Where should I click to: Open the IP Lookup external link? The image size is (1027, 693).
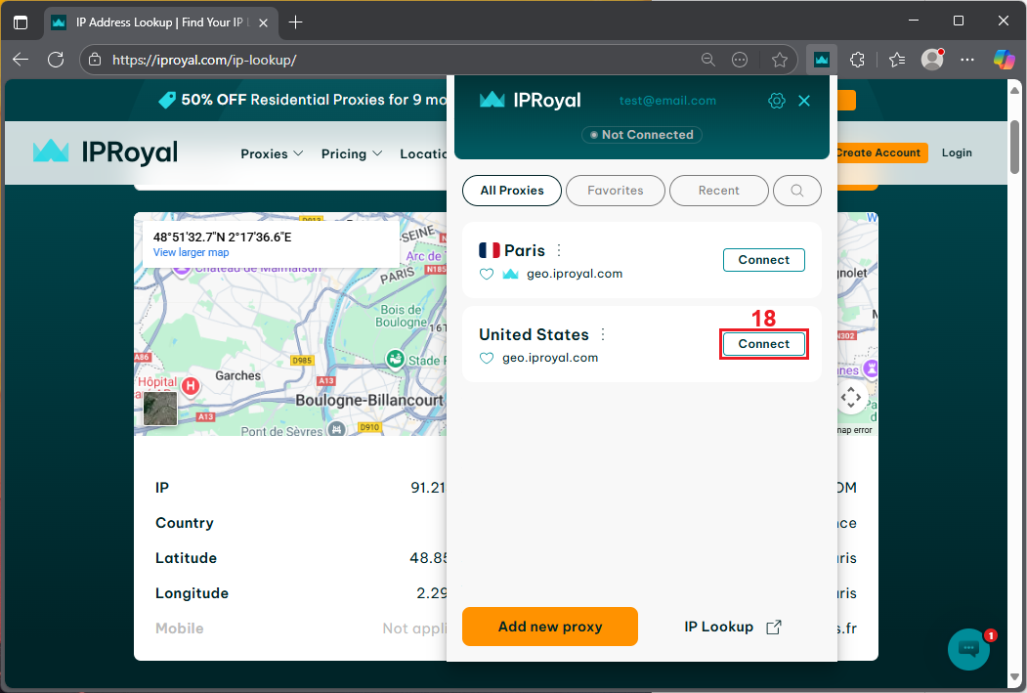coord(732,627)
